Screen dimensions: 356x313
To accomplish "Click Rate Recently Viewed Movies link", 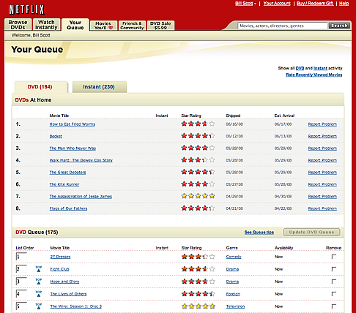I will 314,75.
